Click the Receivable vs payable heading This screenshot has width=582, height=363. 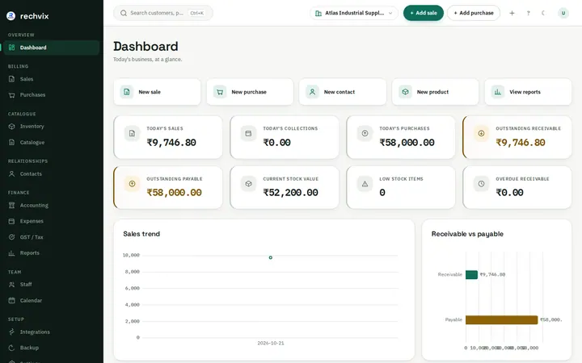click(467, 234)
